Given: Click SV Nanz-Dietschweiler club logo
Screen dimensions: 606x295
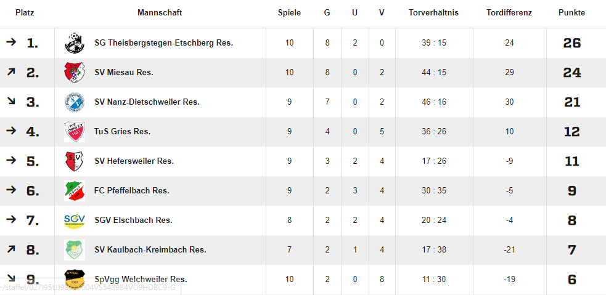Looking at the screenshot, I should coord(74,102).
